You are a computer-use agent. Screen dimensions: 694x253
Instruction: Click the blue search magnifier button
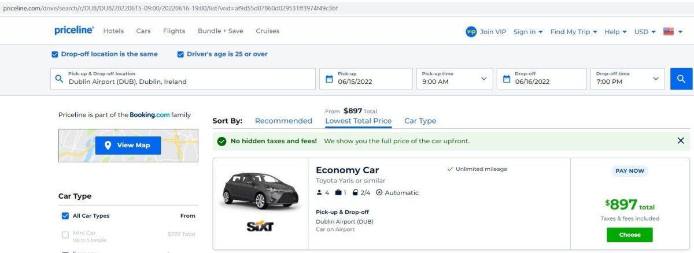click(x=681, y=79)
